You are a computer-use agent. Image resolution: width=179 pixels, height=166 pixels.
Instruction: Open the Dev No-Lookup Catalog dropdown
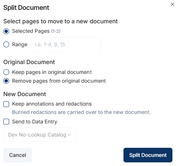click(x=40, y=135)
